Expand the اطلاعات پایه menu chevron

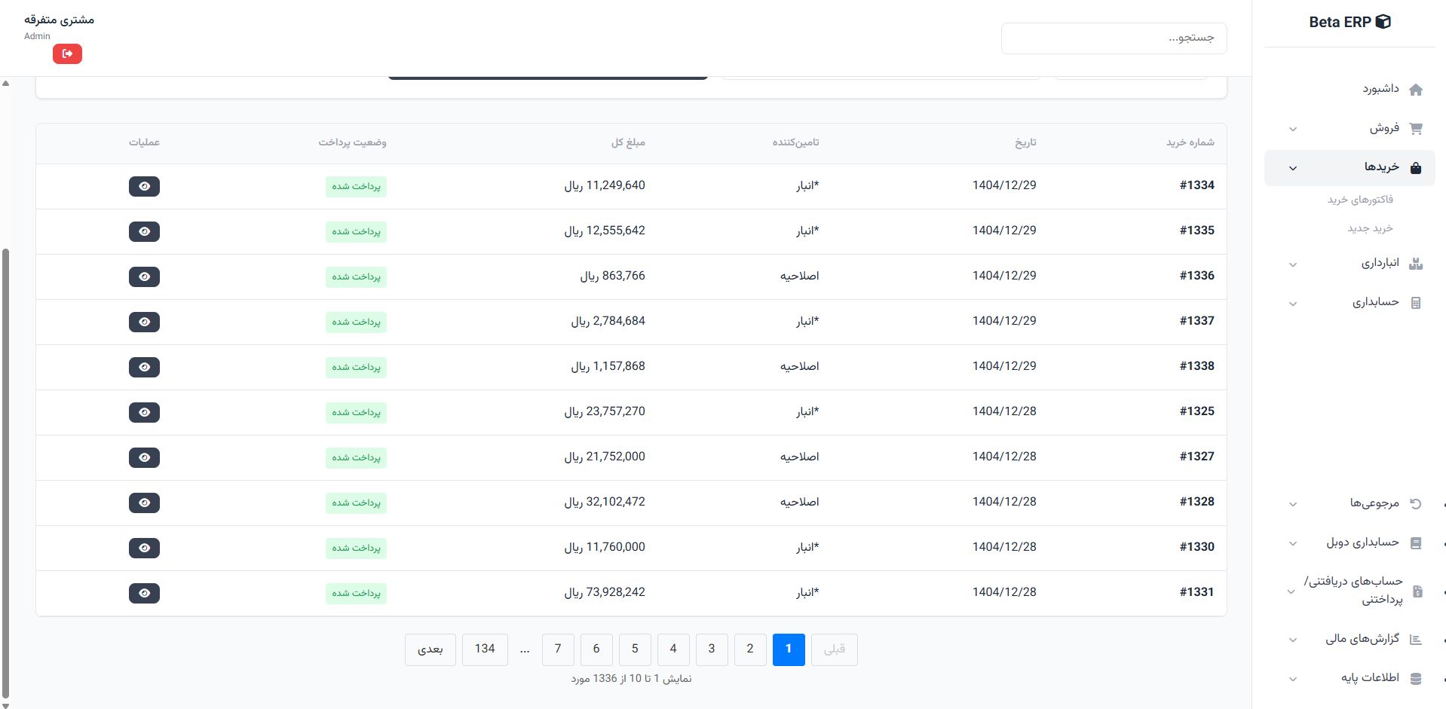pyautogui.click(x=1293, y=679)
